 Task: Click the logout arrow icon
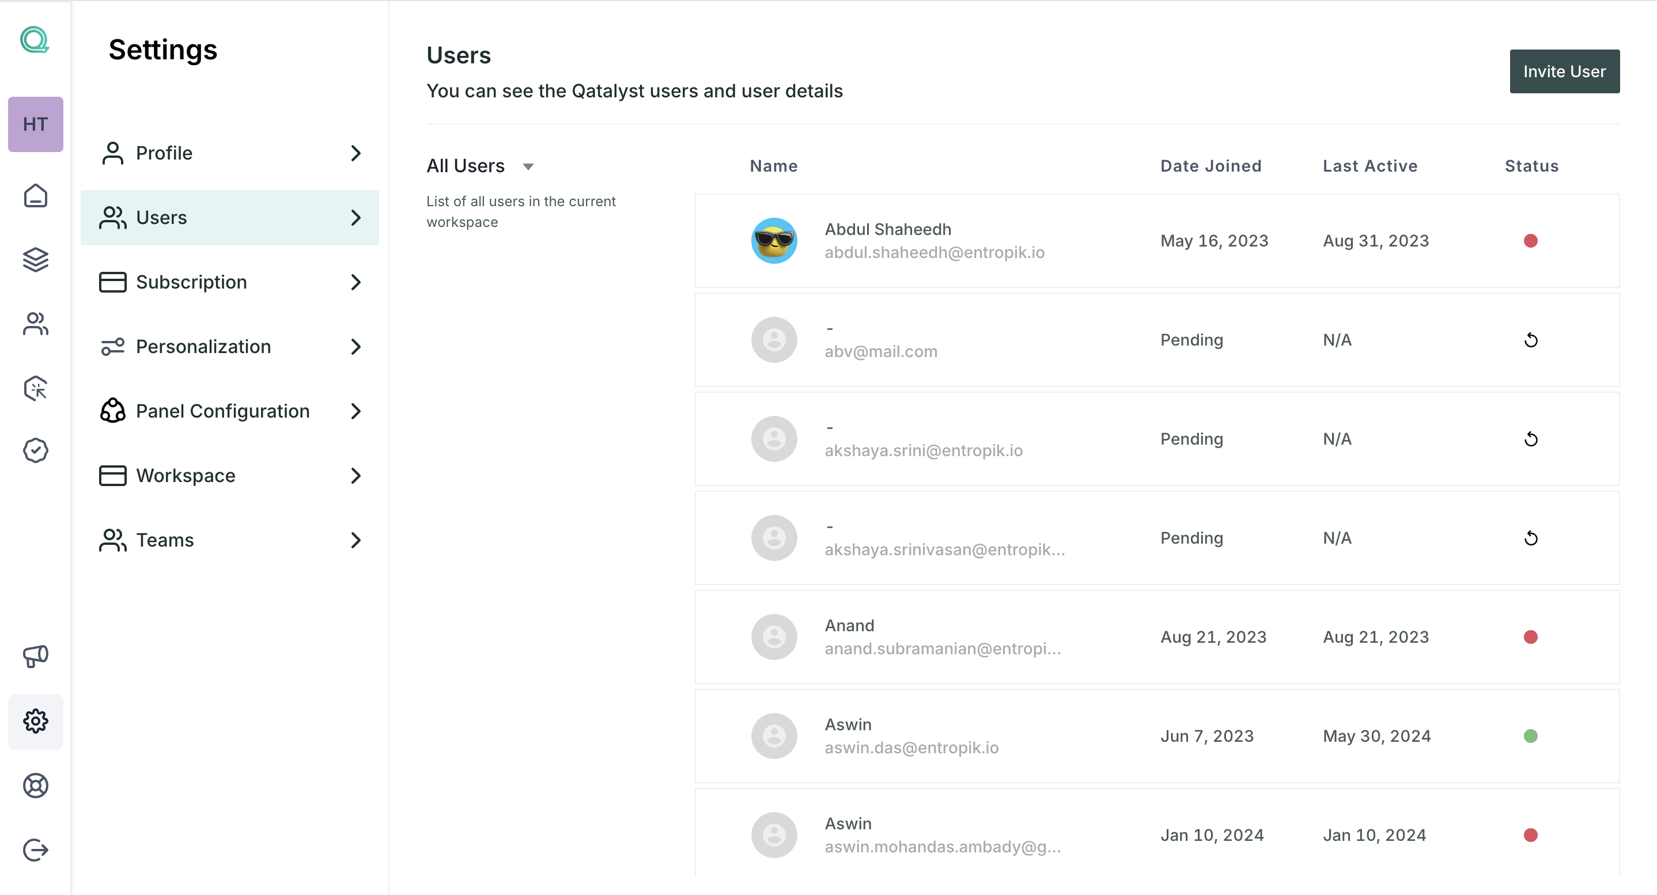point(35,850)
